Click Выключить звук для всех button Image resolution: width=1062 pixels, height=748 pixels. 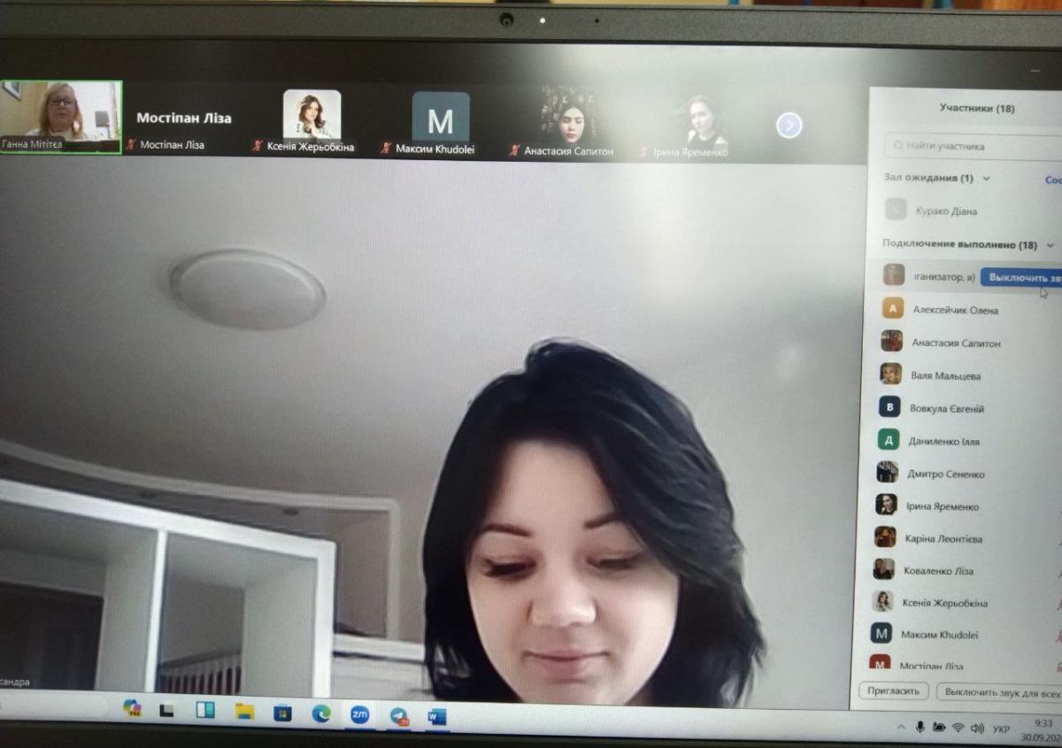point(1000,692)
